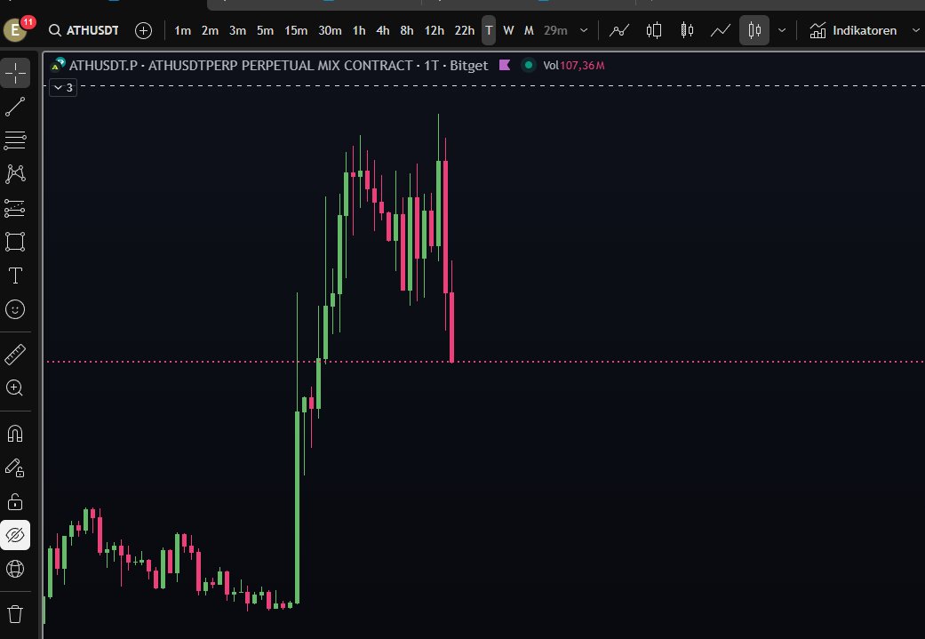This screenshot has height=639, width=925.
Task: Open the interval dropdown chevron after 29m
Action: [584, 30]
